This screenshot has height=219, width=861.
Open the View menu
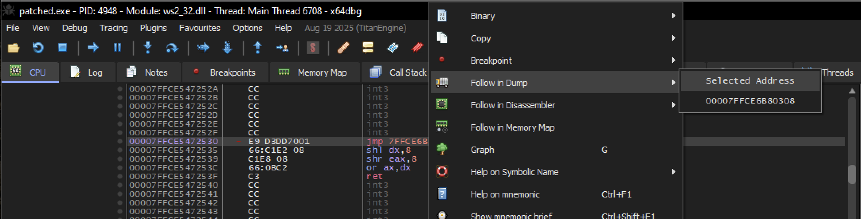point(41,28)
